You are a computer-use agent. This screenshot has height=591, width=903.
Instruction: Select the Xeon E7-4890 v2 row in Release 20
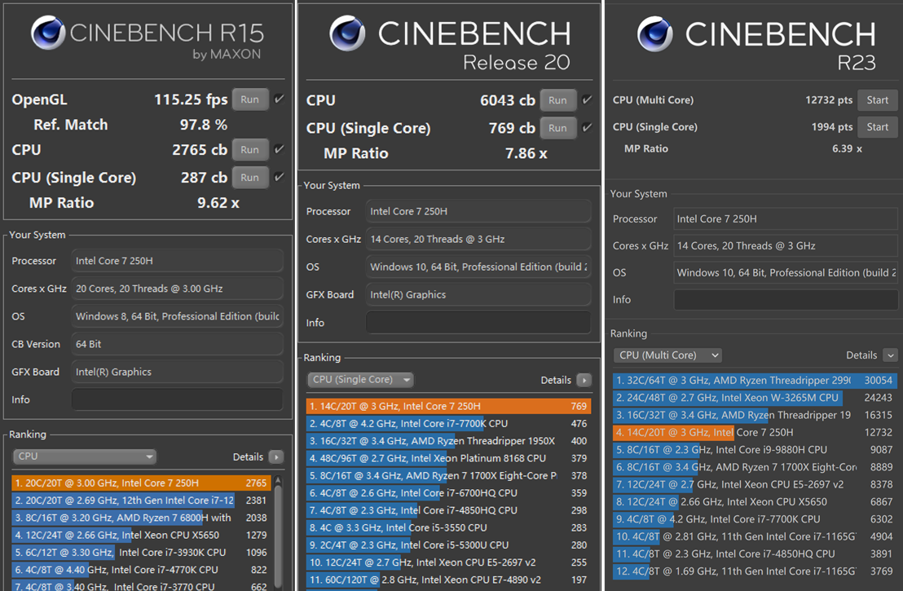(448, 580)
